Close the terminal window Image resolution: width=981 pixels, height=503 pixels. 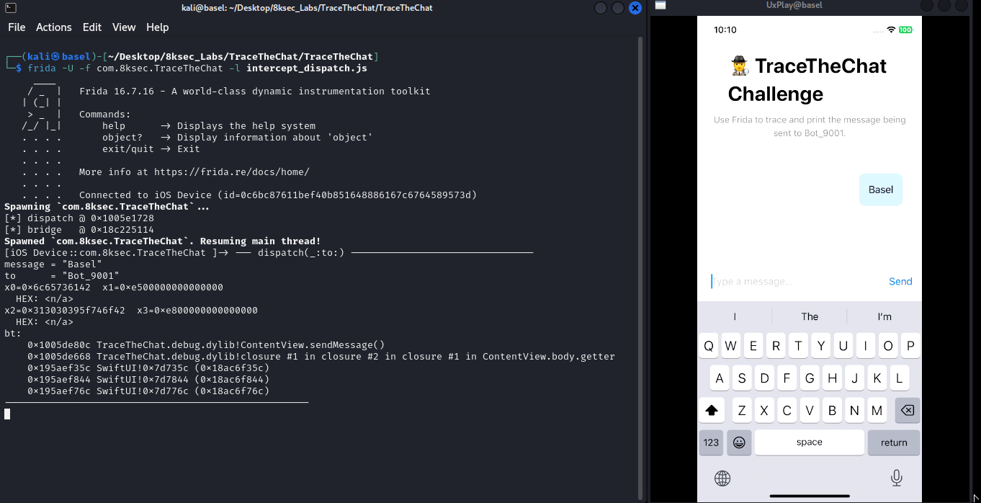point(635,8)
